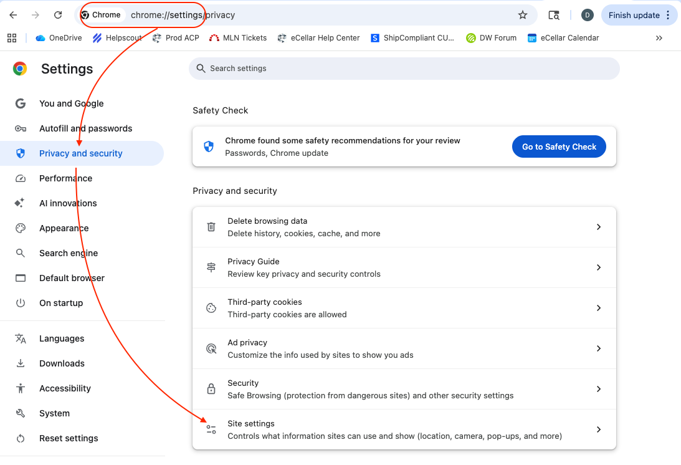Image resolution: width=681 pixels, height=465 pixels.
Task: Open the Performance settings section
Action: click(65, 178)
